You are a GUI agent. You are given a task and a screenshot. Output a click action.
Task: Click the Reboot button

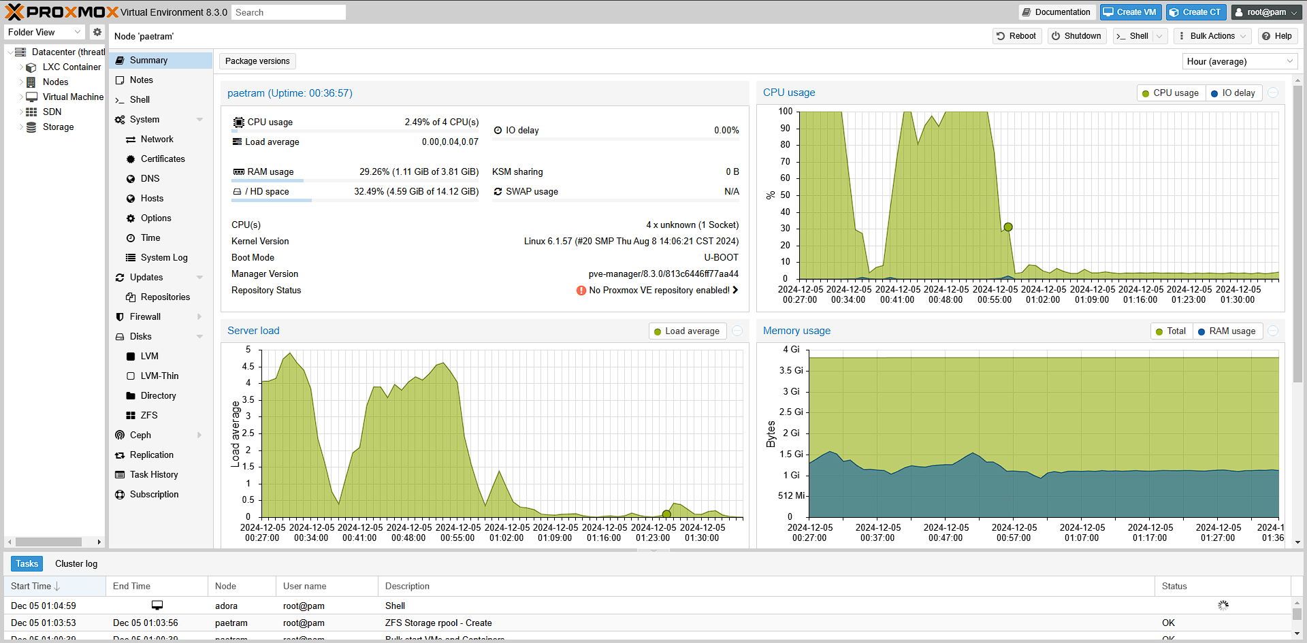coord(1016,36)
